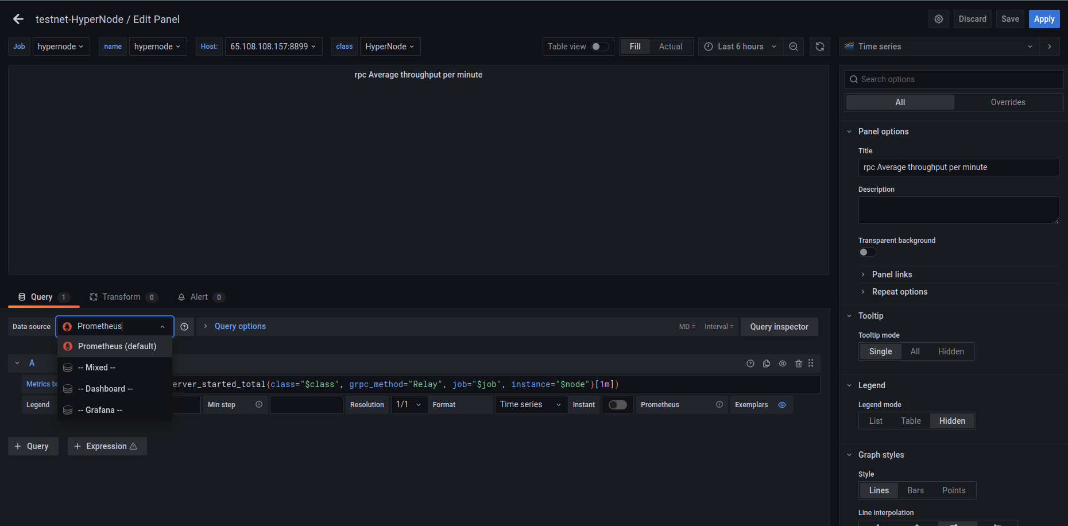Open the query help icon
This screenshot has width=1068, height=526.
(750, 363)
